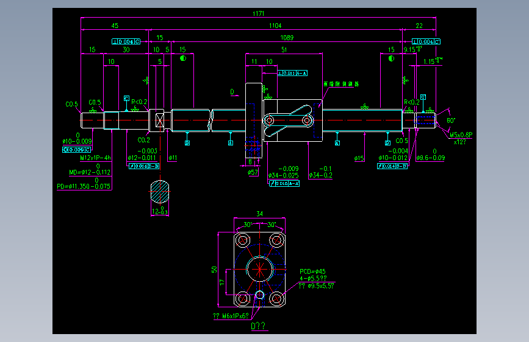Click the "22" dimension at top right

[x=419, y=26]
